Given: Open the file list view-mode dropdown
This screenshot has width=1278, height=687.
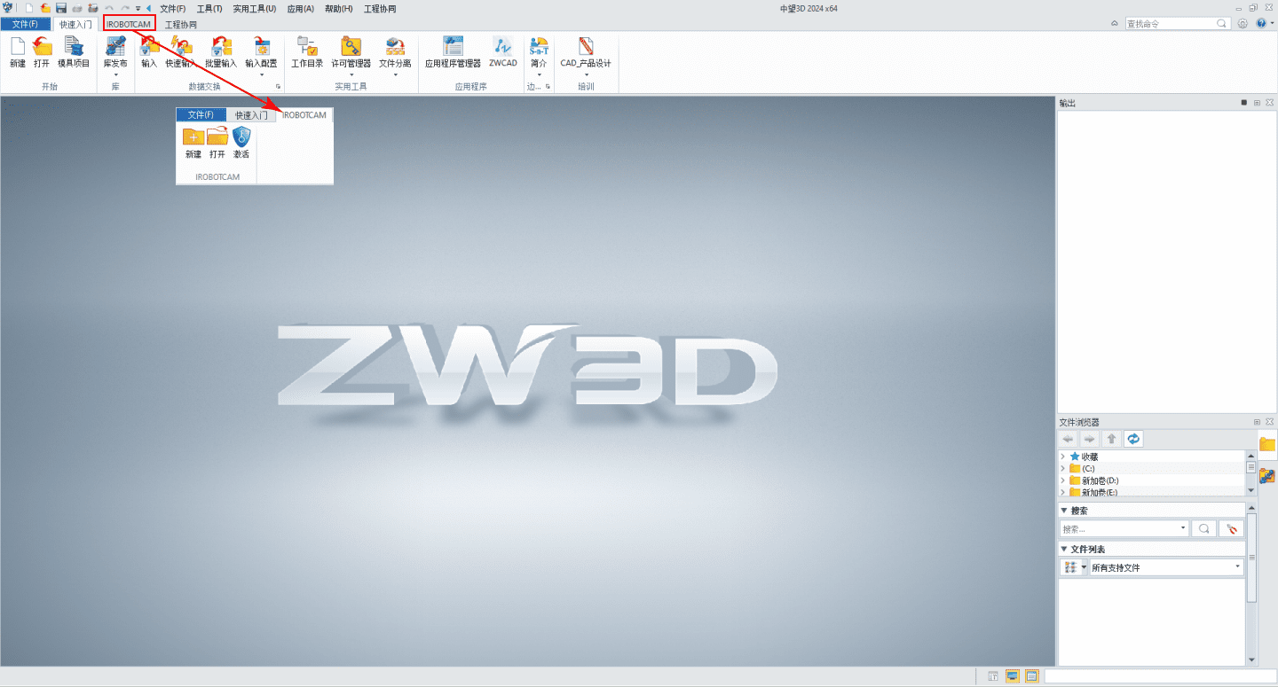Looking at the screenshot, I should pos(1084,567).
